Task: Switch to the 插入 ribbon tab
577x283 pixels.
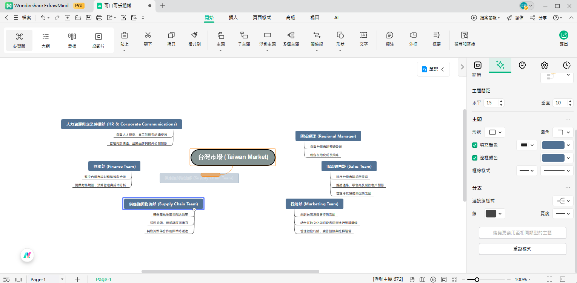Action: [233, 18]
